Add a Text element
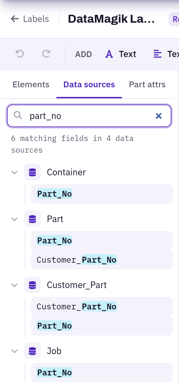Image resolution: width=179 pixels, height=385 pixels. (121, 54)
